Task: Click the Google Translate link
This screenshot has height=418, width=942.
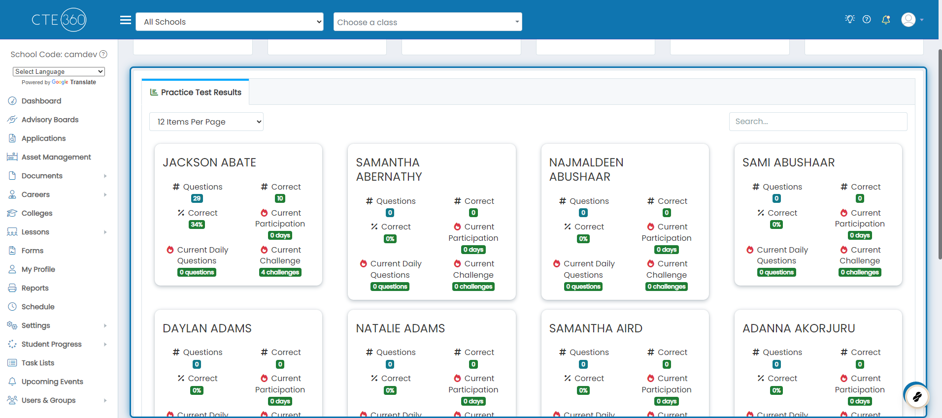Action: click(74, 82)
